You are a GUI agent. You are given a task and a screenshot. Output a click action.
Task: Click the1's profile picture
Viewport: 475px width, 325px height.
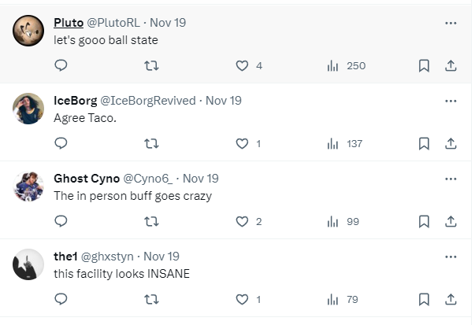coord(28,264)
